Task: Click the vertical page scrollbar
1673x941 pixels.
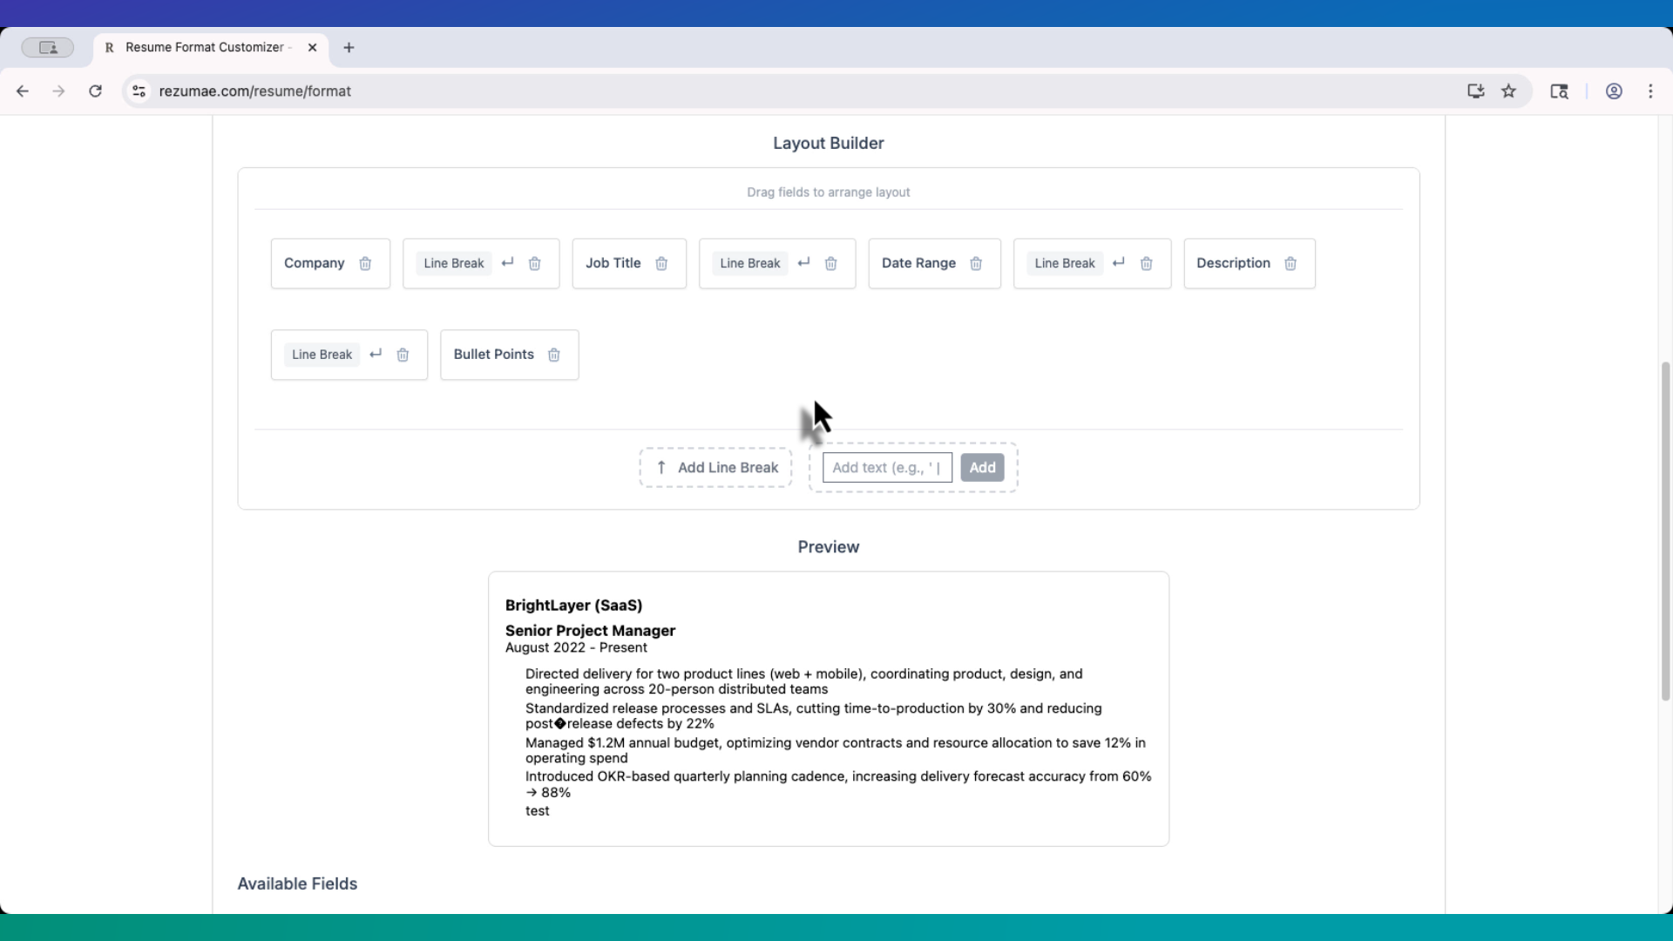Action: tap(1665, 531)
